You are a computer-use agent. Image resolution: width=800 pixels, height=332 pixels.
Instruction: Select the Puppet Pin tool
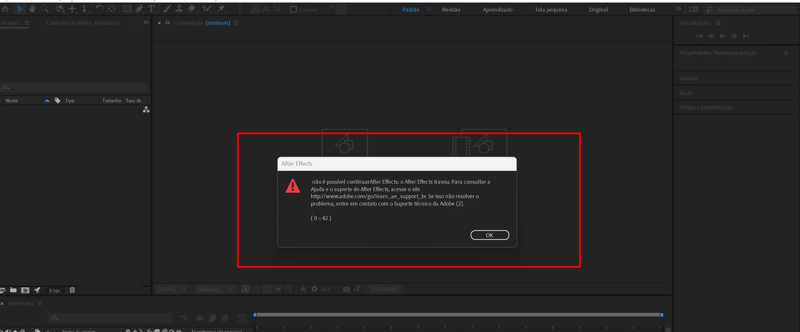(222, 9)
